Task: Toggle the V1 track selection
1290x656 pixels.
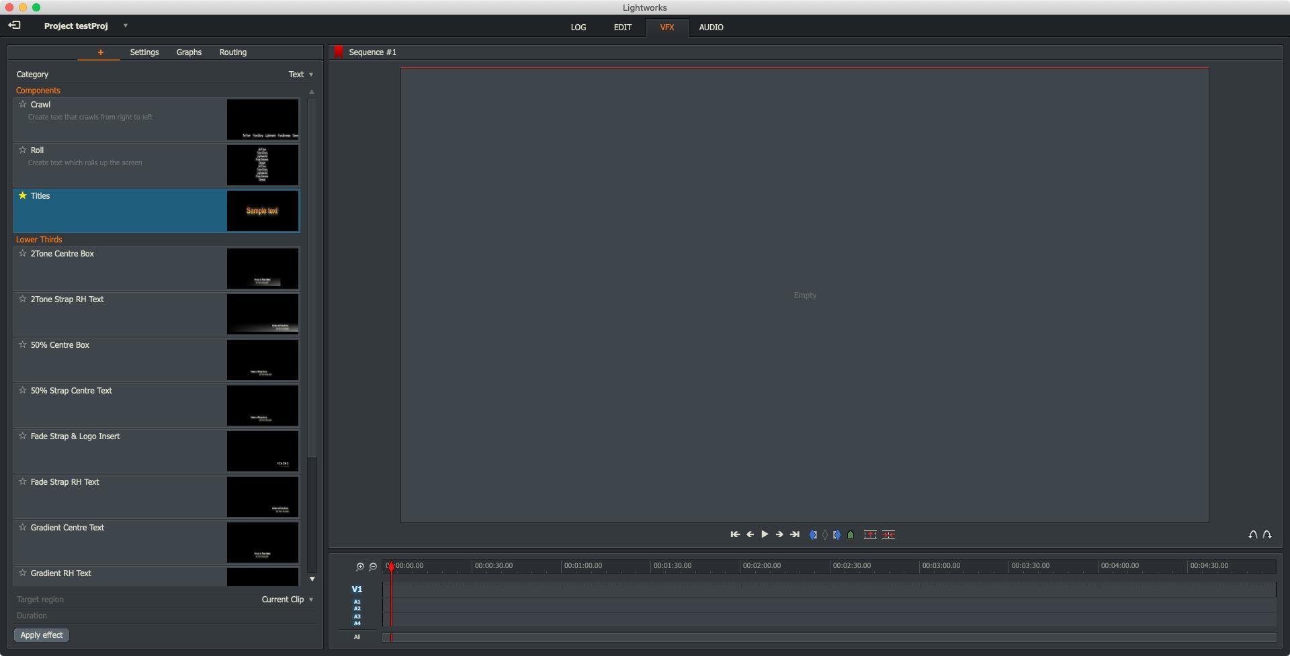Action: (x=357, y=589)
